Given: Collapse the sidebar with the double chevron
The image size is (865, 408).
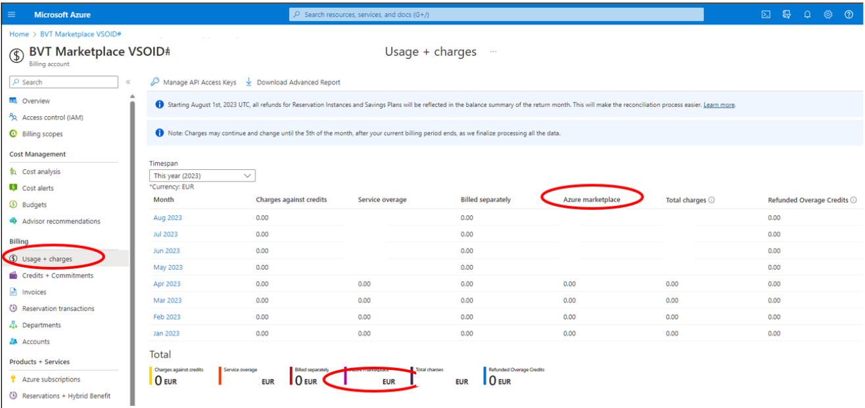Looking at the screenshot, I should pos(128,82).
